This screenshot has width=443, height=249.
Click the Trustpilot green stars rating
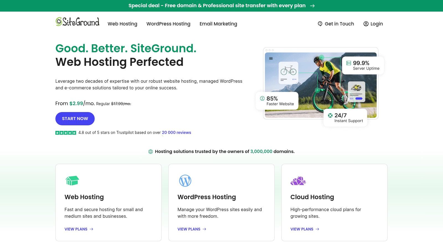(66, 133)
